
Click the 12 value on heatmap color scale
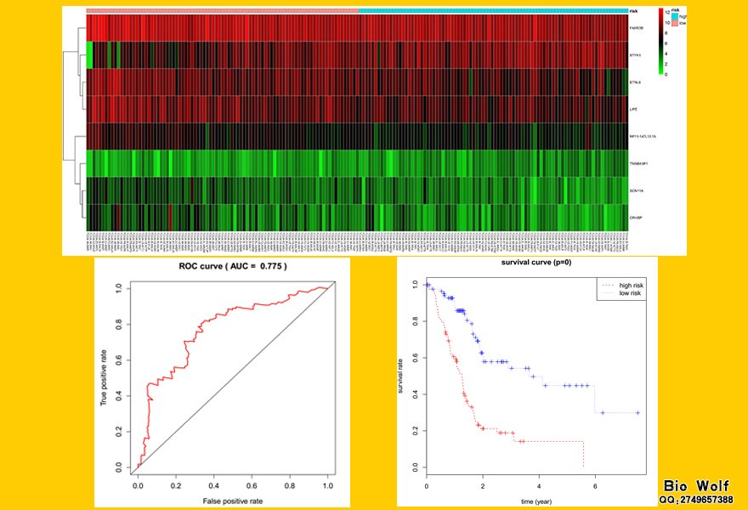(667, 13)
